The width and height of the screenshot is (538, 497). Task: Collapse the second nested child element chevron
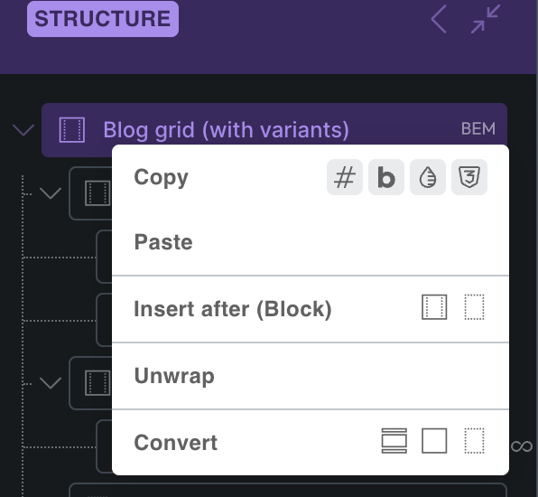(x=51, y=382)
